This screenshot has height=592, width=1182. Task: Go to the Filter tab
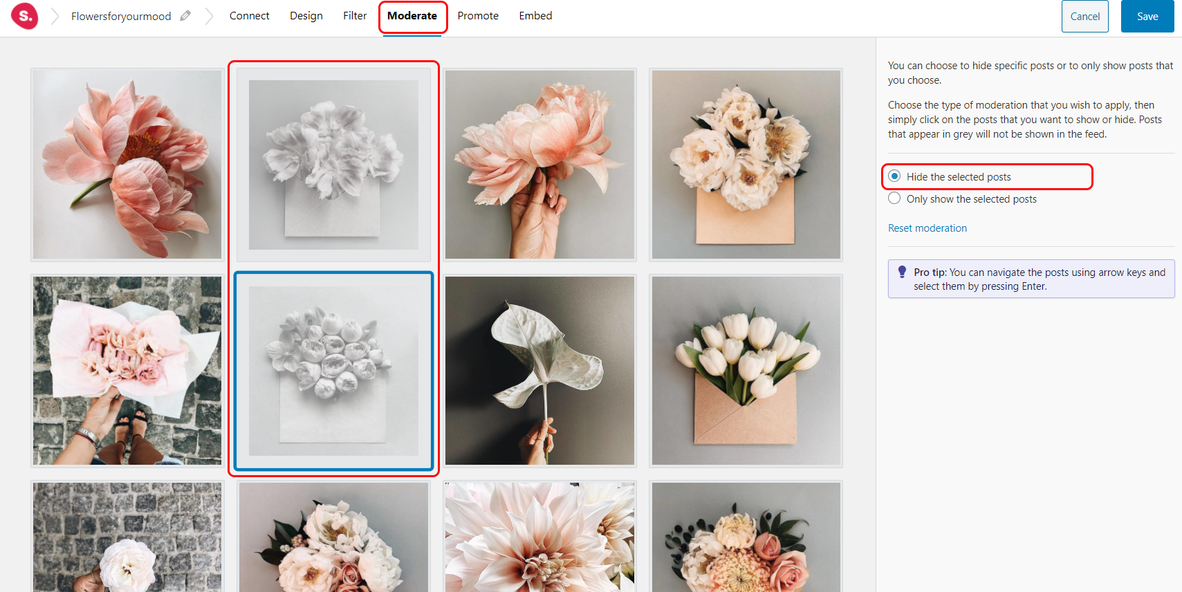(354, 16)
